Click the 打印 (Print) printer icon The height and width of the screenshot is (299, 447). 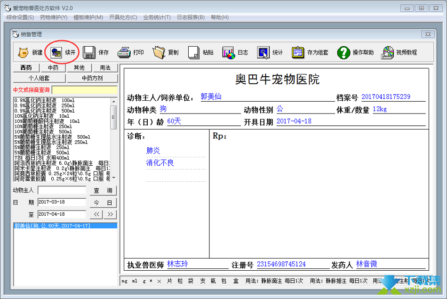(124, 52)
